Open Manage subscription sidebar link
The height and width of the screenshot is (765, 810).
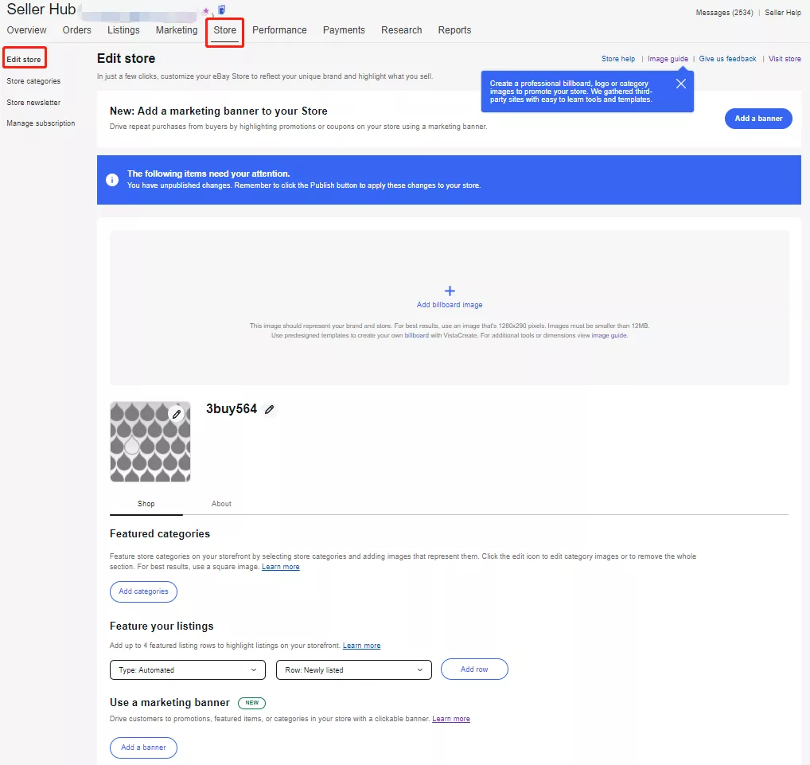pyautogui.click(x=41, y=123)
